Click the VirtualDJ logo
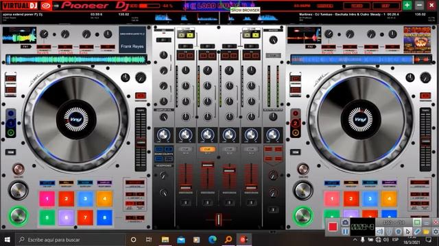Viewport: 439px width, 246px height. tap(20, 5)
